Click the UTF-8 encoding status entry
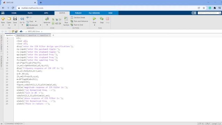Screen dimensions: 222x125 click(200, 124)
